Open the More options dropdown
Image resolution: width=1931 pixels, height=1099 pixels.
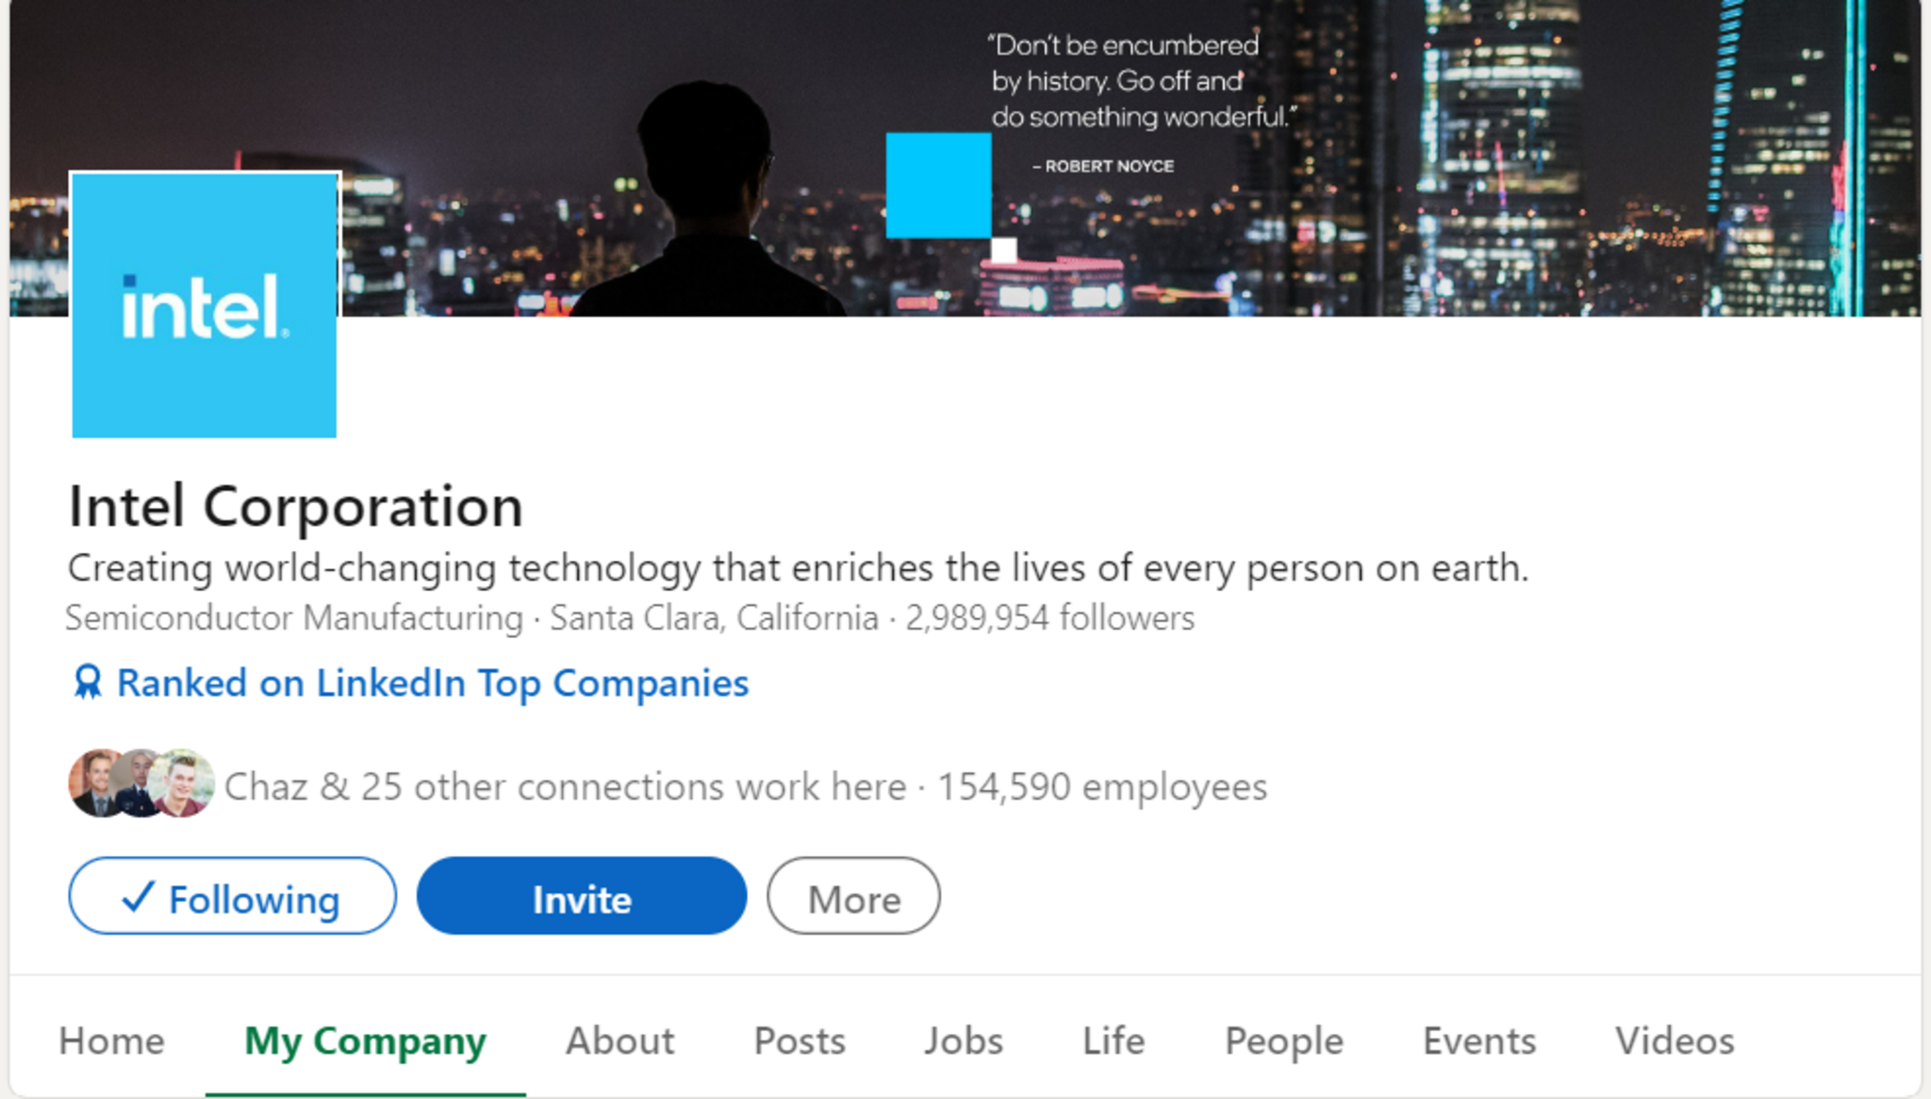click(853, 896)
